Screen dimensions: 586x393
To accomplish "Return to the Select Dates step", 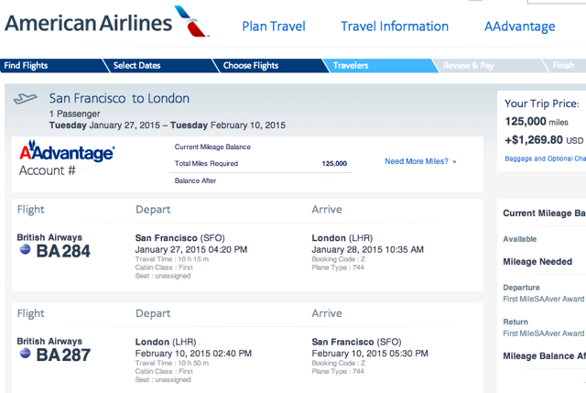I will (x=158, y=65).
